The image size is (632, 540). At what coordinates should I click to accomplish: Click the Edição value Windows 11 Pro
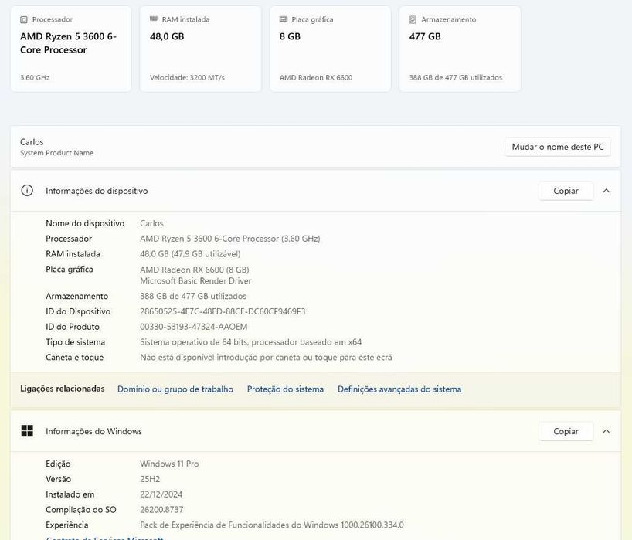pos(169,464)
